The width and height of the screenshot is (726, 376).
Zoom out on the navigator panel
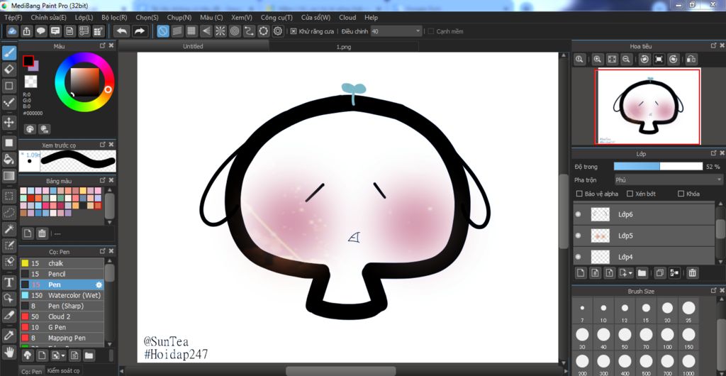point(626,60)
